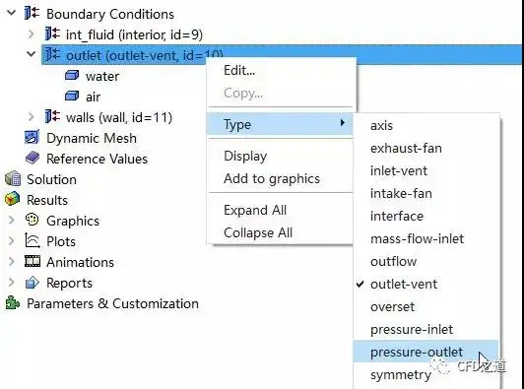Click the Solution calculator icon
524x389 pixels.
tap(13, 178)
